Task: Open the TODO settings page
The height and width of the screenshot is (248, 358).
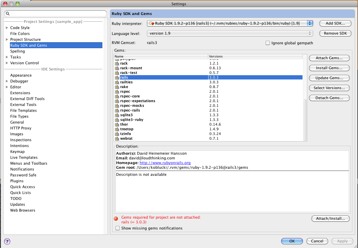Action: tap(16, 198)
